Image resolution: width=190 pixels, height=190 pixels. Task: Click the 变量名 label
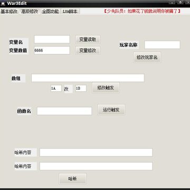(x=16, y=42)
